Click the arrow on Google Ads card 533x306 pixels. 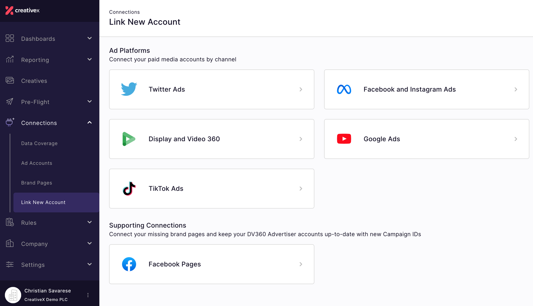(x=516, y=139)
